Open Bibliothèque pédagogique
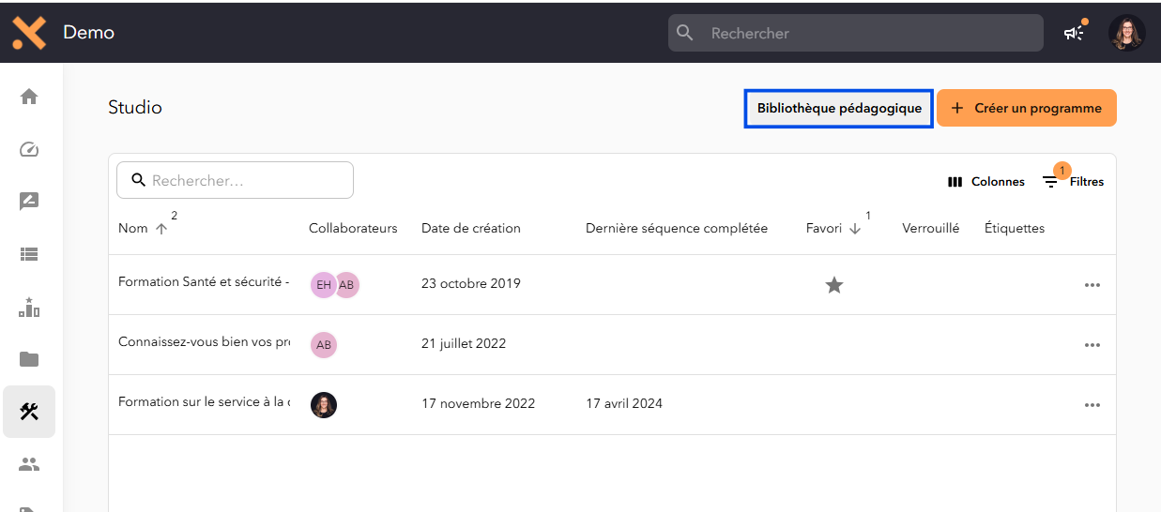Image resolution: width=1161 pixels, height=512 pixels. 839,109
